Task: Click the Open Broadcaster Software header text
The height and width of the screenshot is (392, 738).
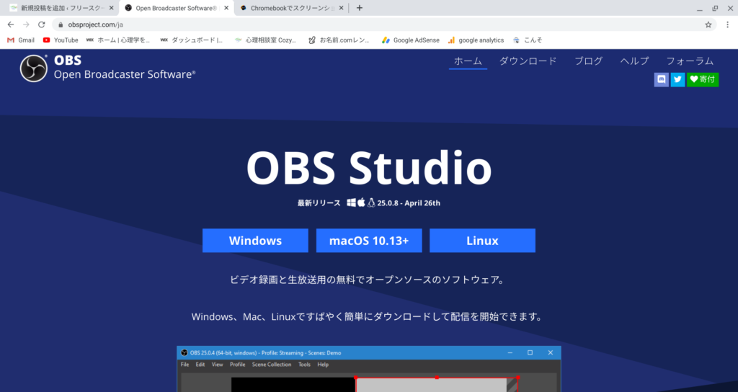Action: [x=125, y=74]
